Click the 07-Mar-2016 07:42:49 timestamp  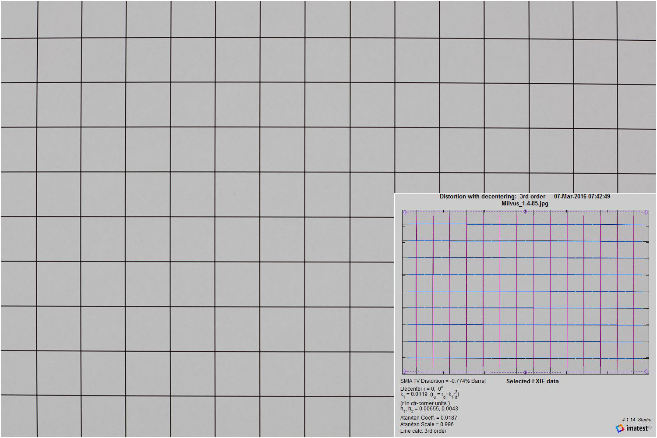(582, 197)
